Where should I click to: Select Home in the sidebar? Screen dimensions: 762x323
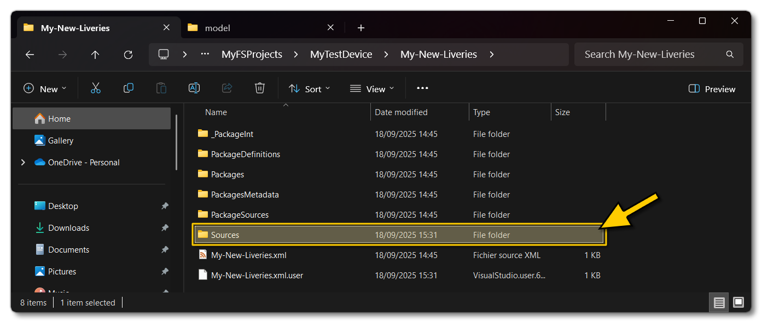point(60,118)
